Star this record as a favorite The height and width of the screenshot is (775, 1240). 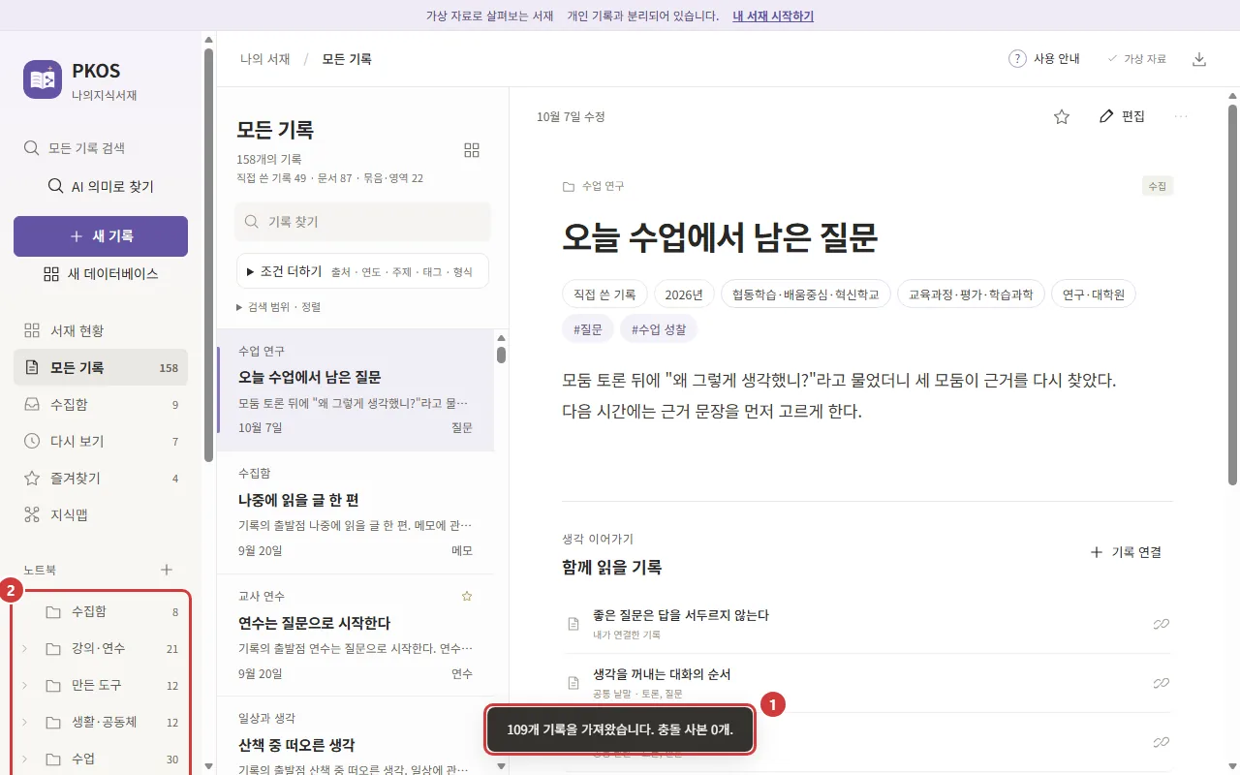tap(1062, 116)
